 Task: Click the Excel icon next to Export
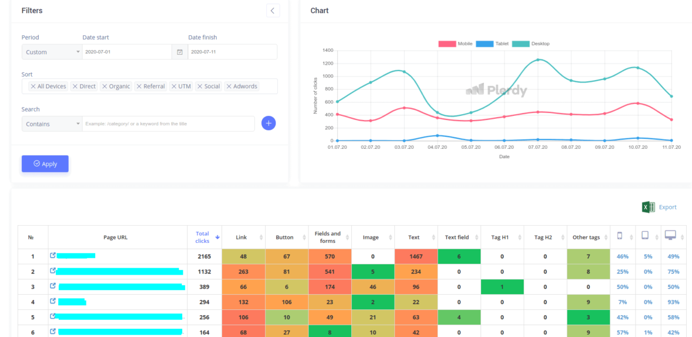click(647, 207)
